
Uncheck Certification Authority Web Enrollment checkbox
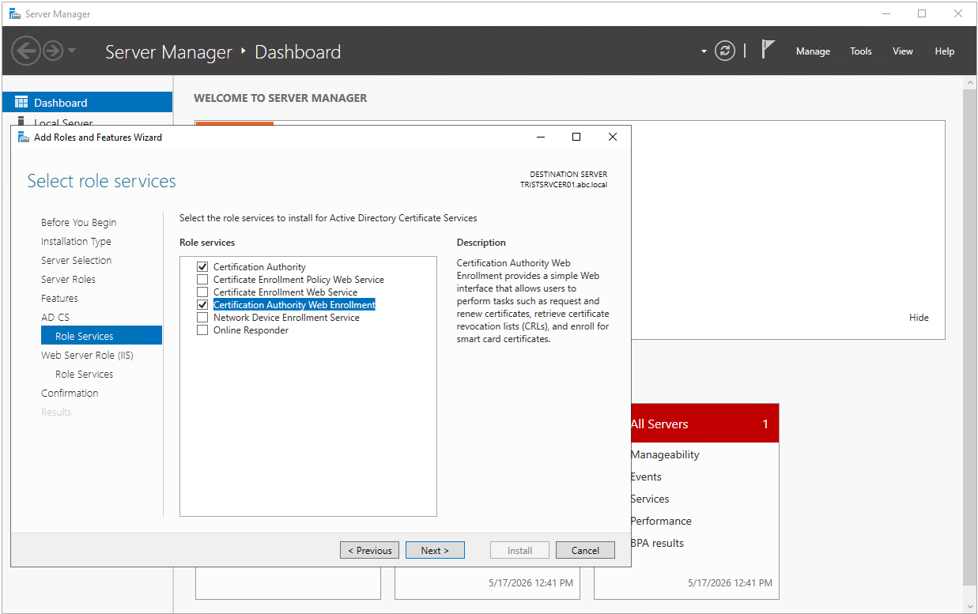click(202, 305)
